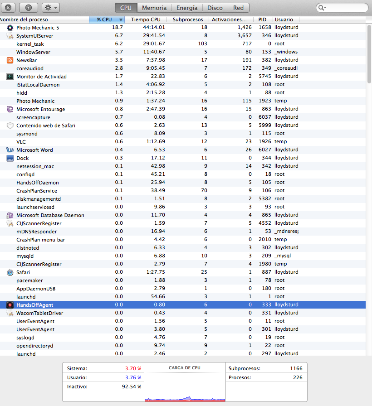The image size is (372, 406).
Task: Sort by Tiempo CPU column
Action: point(146,19)
